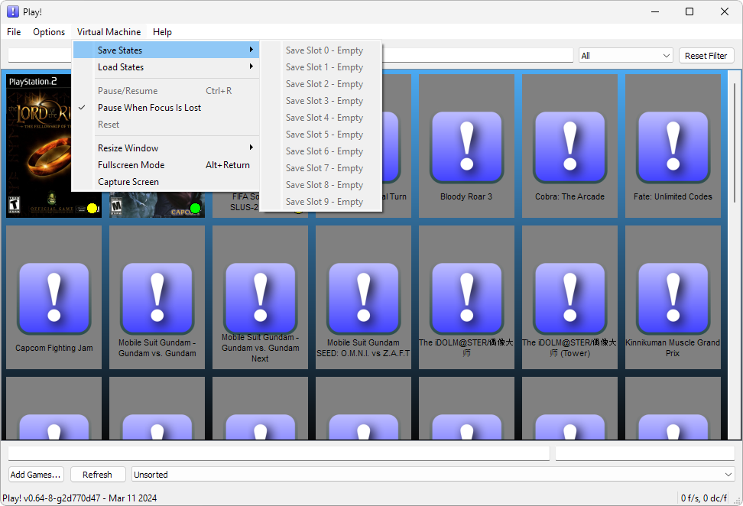Open the Unsorted sorting dropdown
The height and width of the screenshot is (506, 743).
pos(433,475)
